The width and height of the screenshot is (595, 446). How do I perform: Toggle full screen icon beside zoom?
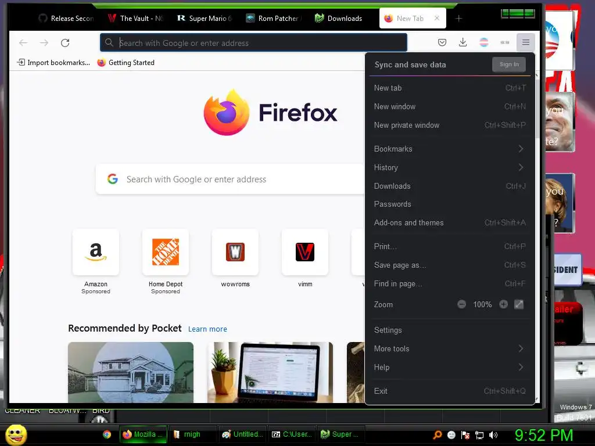coord(519,304)
